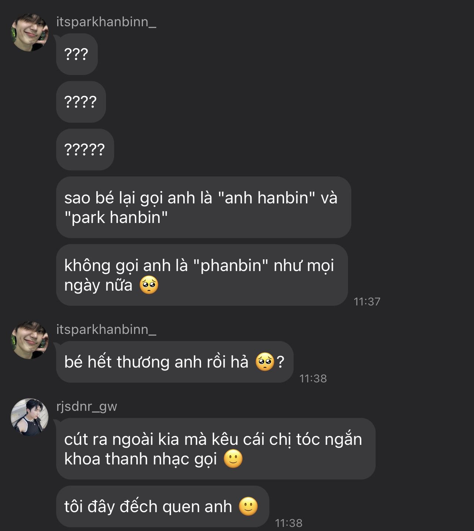Viewport: 474px width, 531px height.
Task: Open itsparkhanbinn_ avatar on the ??? message
Action: click(30, 33)
